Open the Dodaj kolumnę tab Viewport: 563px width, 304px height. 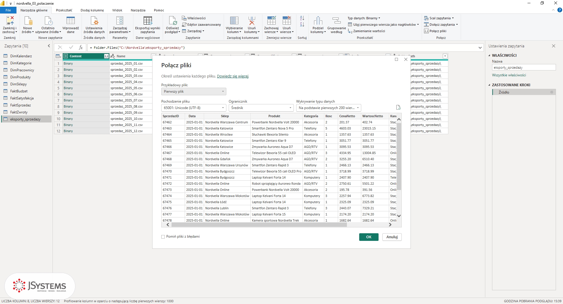[x=92, y=10]
